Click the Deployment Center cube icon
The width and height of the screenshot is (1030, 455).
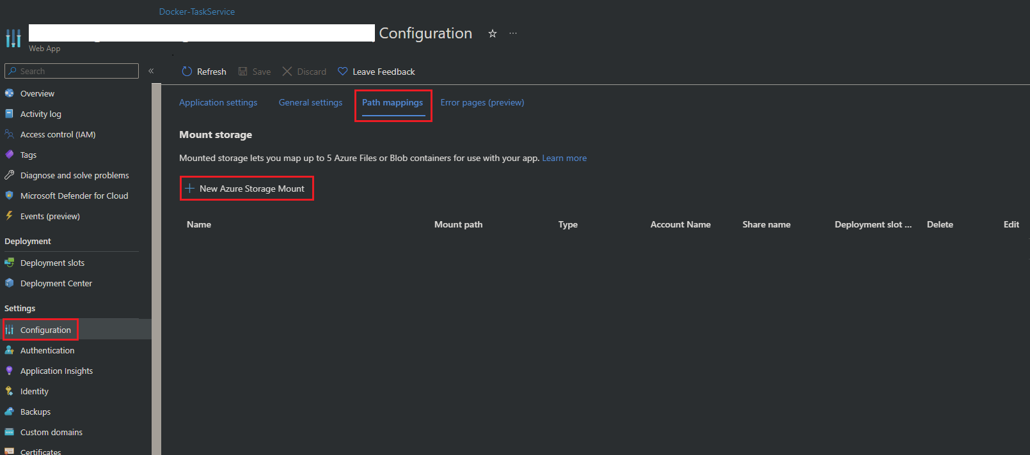tap(9, 283)
